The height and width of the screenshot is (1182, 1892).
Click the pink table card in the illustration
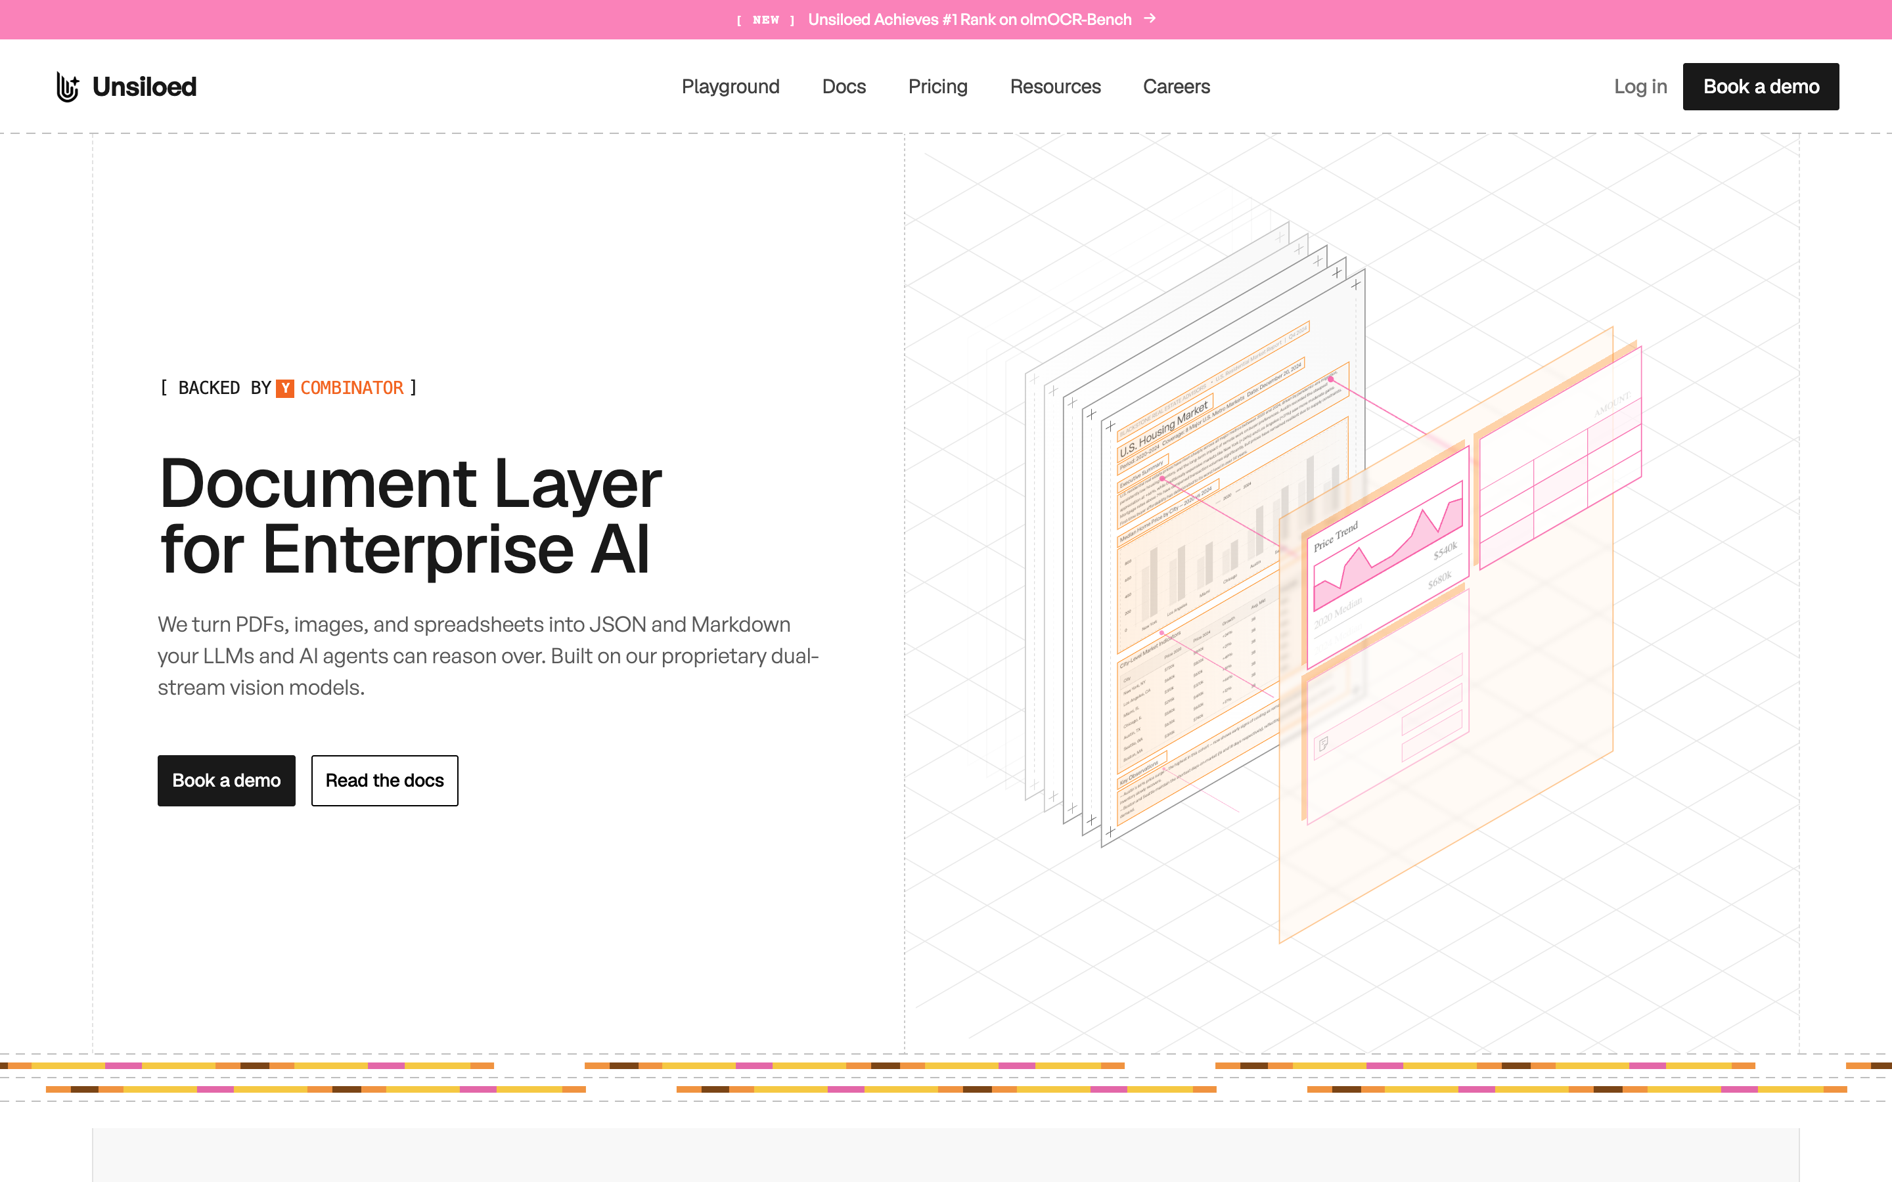pyautogui.click(x=1560, y=457)
